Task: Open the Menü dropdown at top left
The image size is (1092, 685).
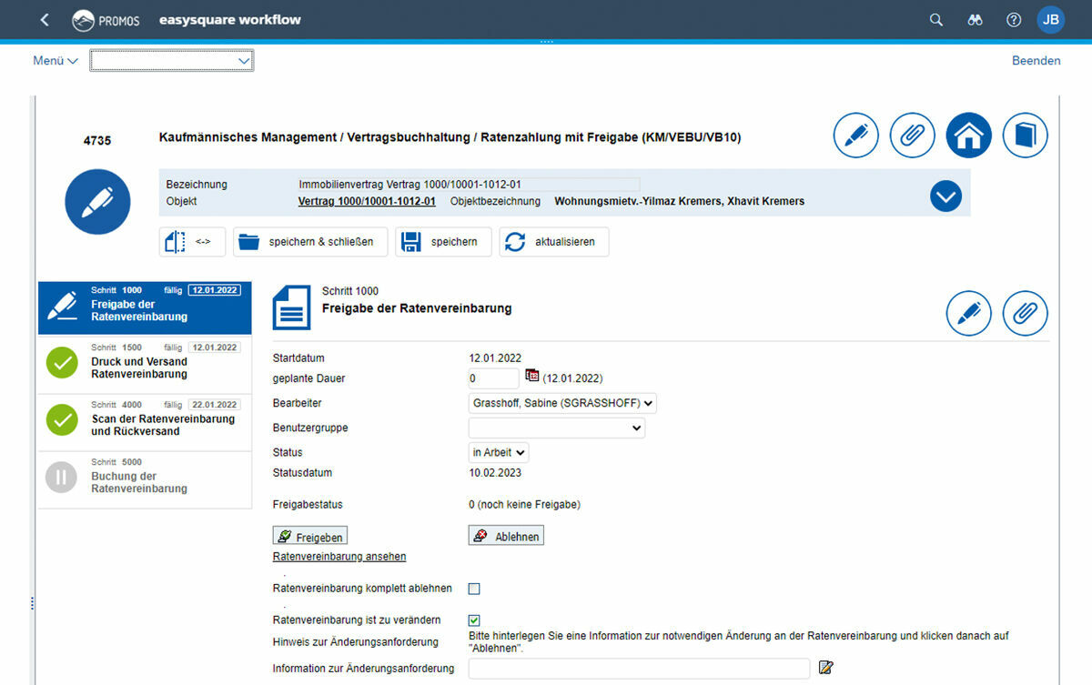Action: pos(55,60)
